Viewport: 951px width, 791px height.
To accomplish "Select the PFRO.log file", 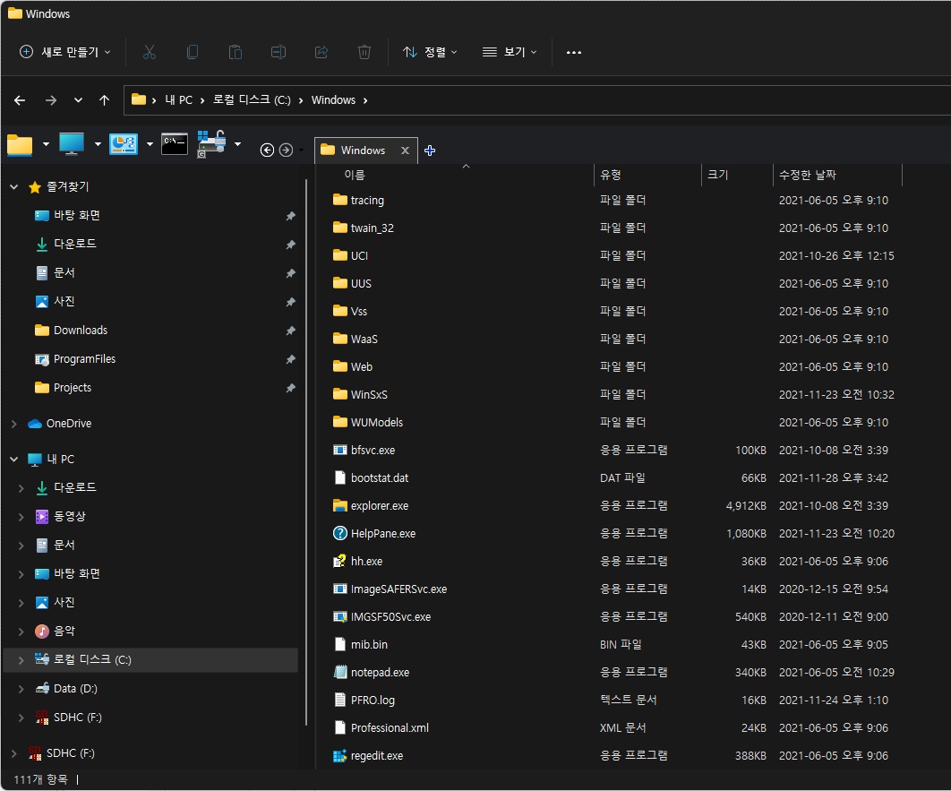I will pyautogui.click(x=373, y=700).
